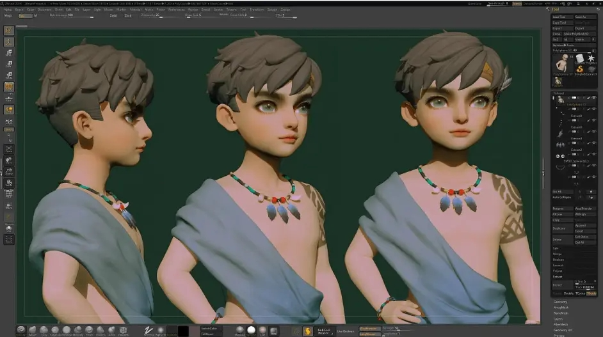Image resolution: width=603 pixels, height=337 pixels.
Task: Toggle the Rgb mode button
Action: click(24, 15)
